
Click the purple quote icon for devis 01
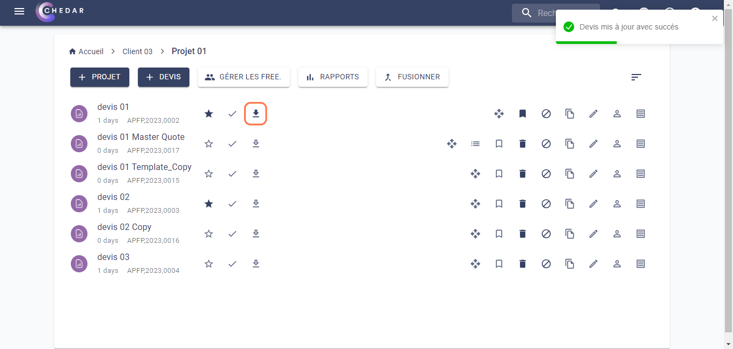(79, 114)
